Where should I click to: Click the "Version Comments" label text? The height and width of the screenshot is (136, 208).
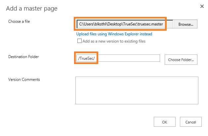(x=24, y=80)
